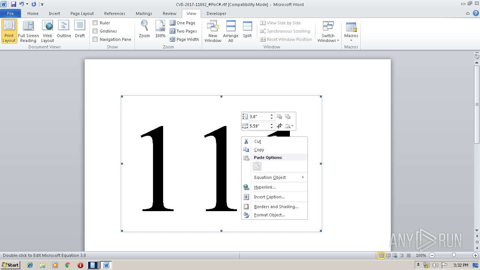The height and width of the screenshot is (270, 480).
Task: Set zoom to 100% from ribbon
Action: click(160, 29)
